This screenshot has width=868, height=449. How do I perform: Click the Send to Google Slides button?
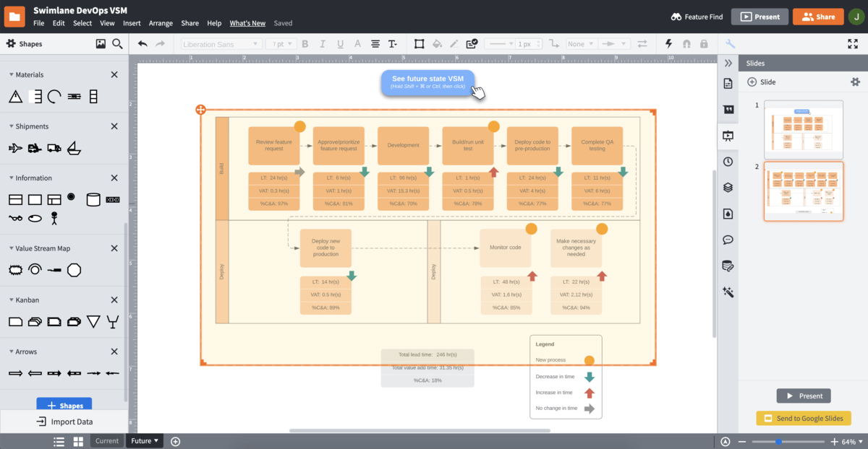pos(803,419)
